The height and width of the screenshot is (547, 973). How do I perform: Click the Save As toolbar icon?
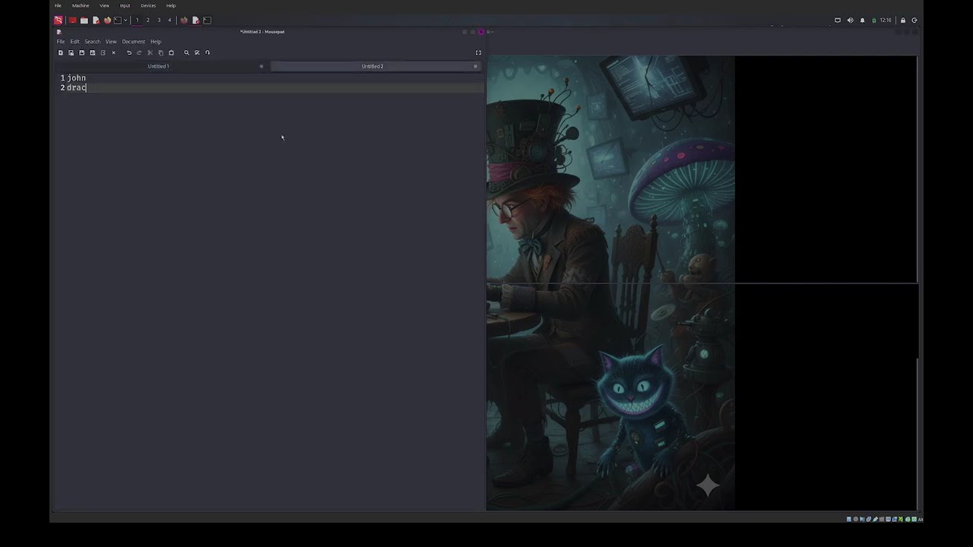pyautogui.click(x=93, y=52)
